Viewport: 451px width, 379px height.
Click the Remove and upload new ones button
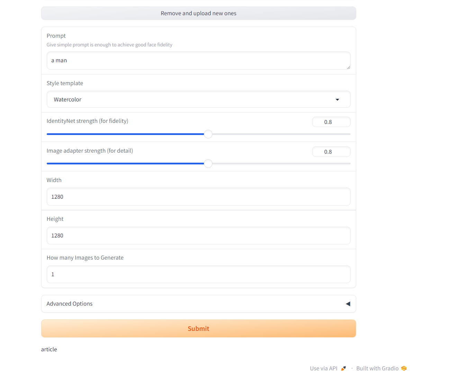198,13
